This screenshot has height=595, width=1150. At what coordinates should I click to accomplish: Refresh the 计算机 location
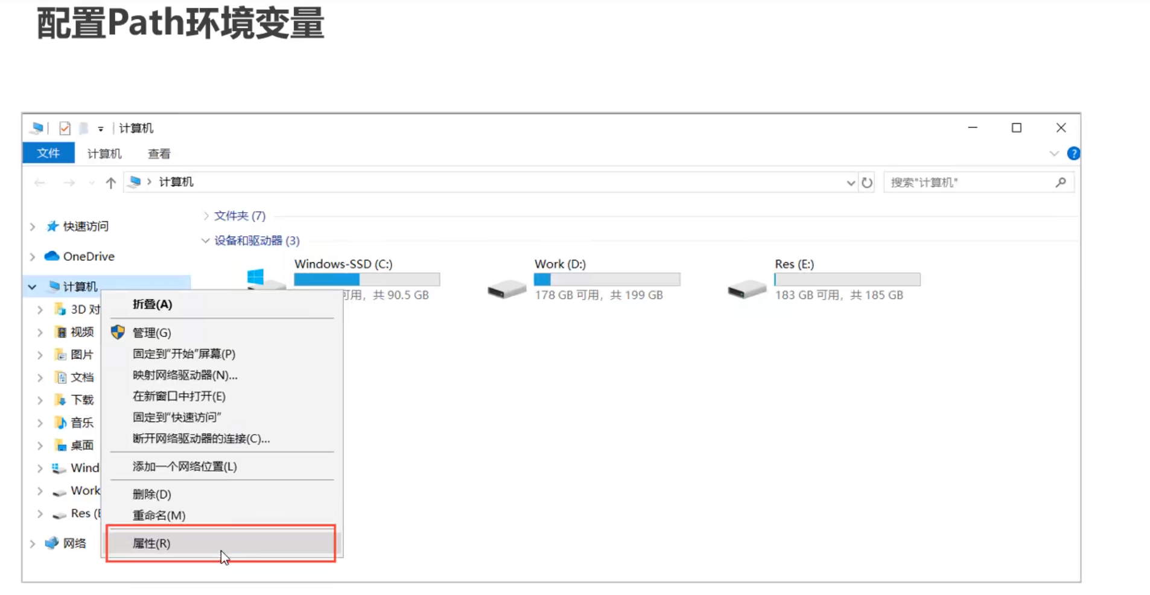point(867,183)
